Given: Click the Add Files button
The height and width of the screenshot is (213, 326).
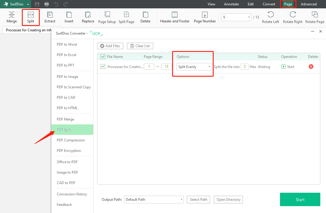Looking at the screenshot, I should (x=110, y=46).
